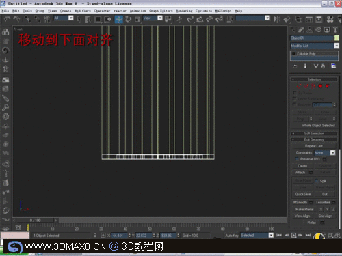Image resolution: width=342 pixels, height=256 pixels.
Task: Click the Undo arrow icon in toolbar
Action: click(7, 19)
